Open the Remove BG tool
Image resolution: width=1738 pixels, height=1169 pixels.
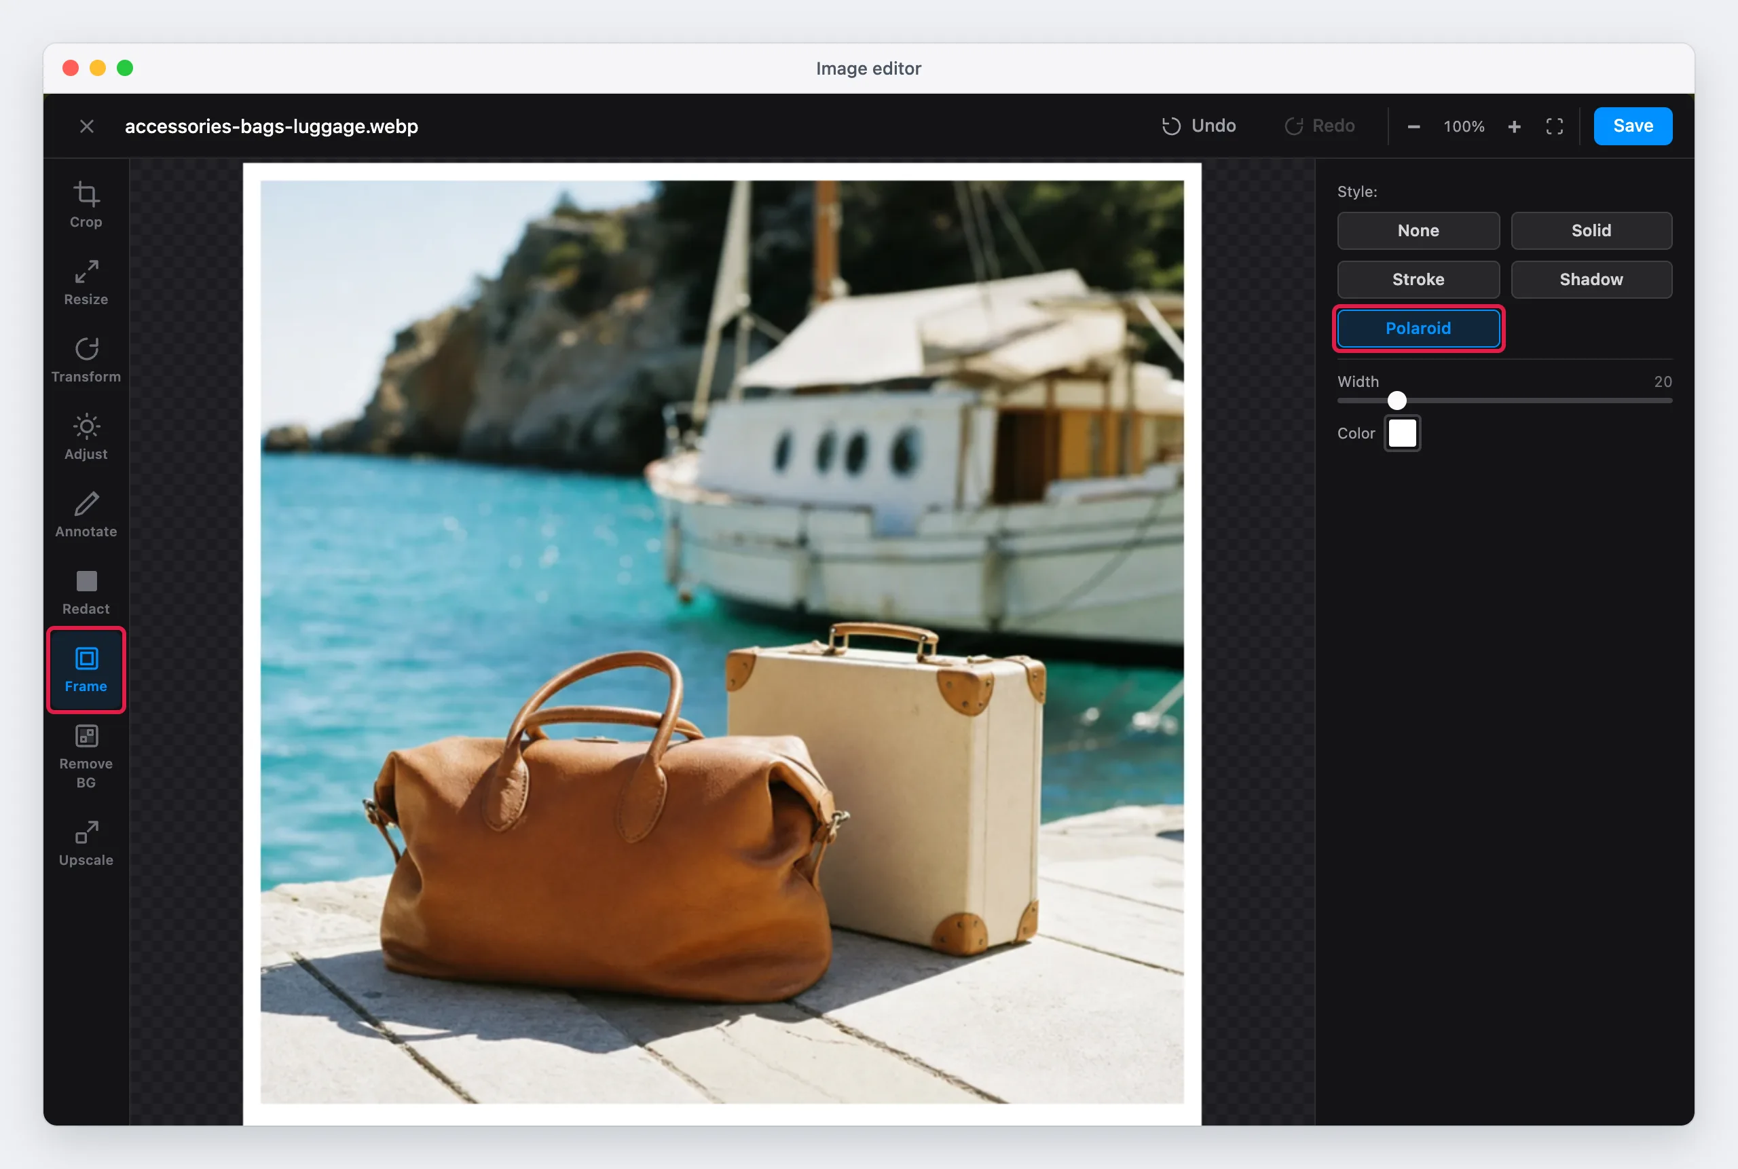[86, 756]
